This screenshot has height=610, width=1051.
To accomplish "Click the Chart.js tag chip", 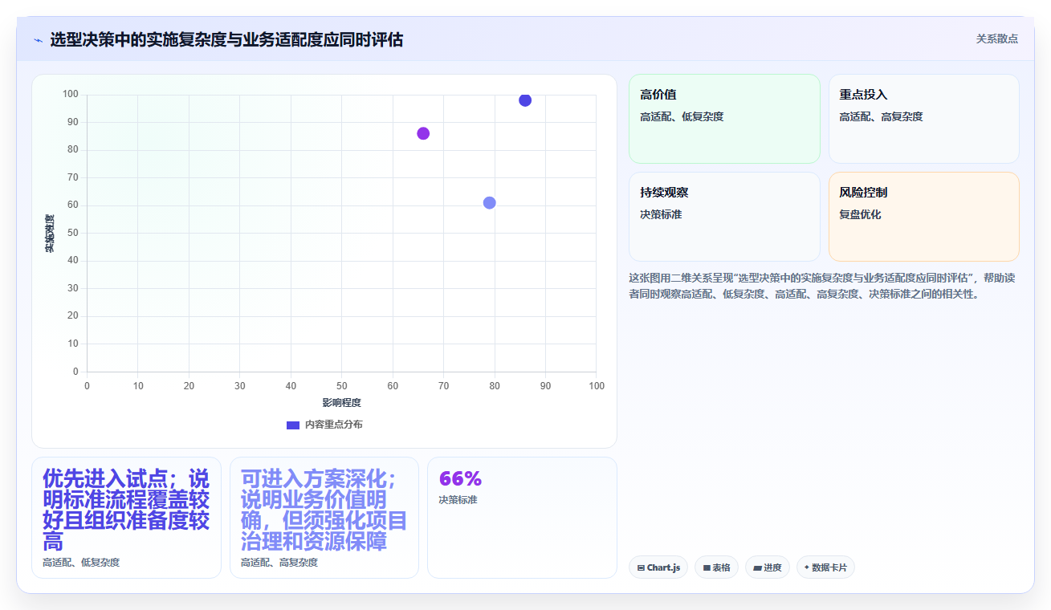I will (x=658, y=567).
